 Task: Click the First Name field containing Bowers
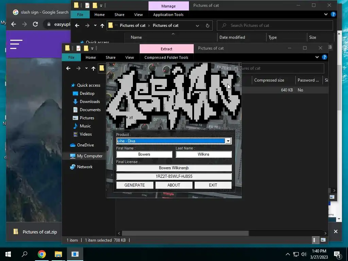click(144, 154)
